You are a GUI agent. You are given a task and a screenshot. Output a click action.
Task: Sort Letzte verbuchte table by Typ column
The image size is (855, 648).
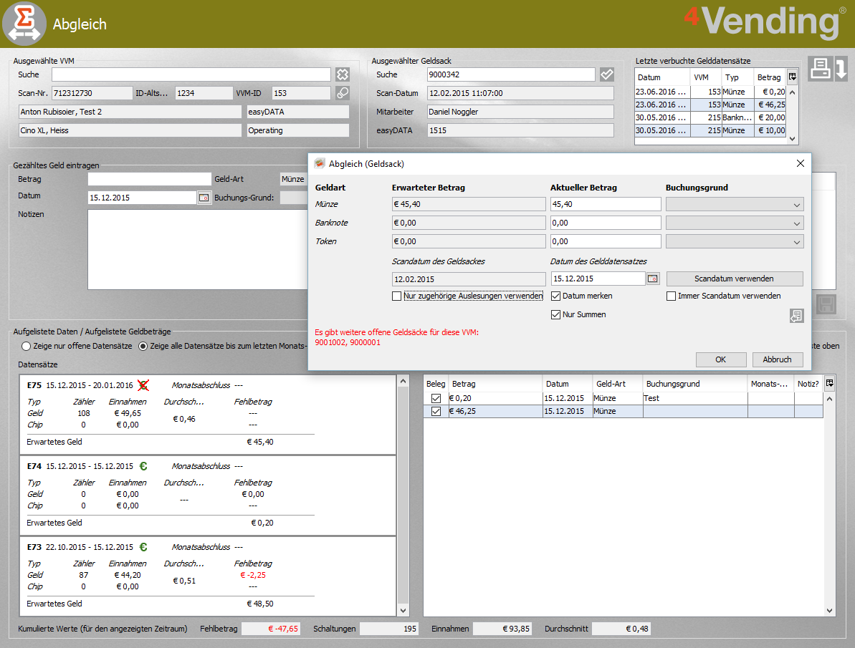tap(737, 77)
